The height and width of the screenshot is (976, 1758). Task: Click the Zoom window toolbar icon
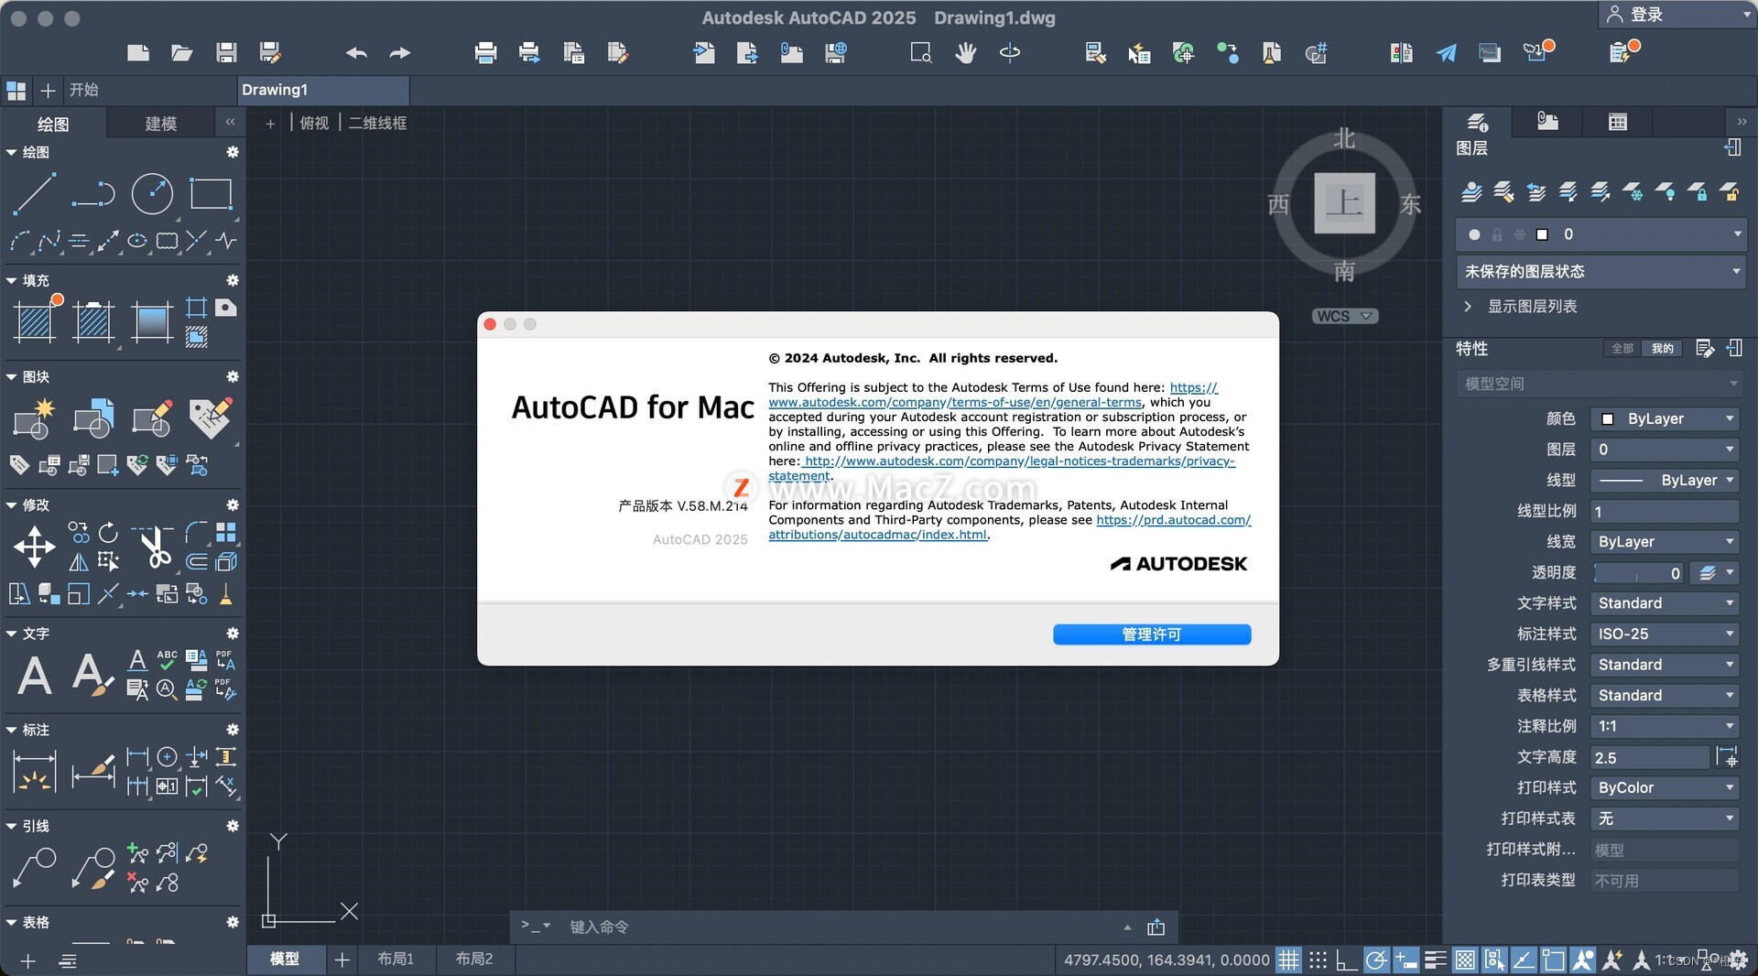click(x=920, y=52)
